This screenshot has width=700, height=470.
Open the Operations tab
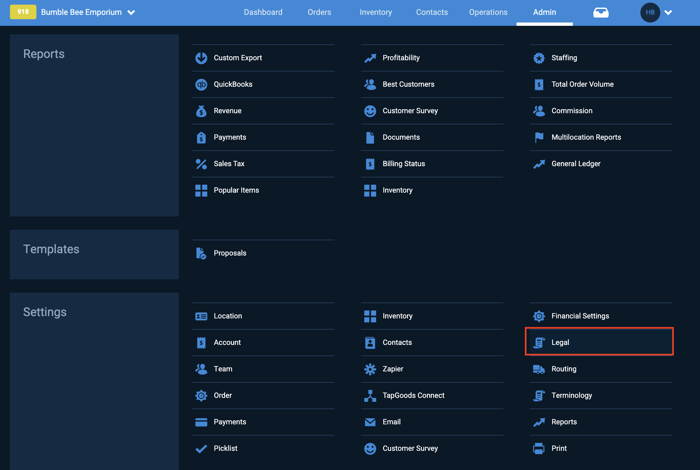coord(488,12)
